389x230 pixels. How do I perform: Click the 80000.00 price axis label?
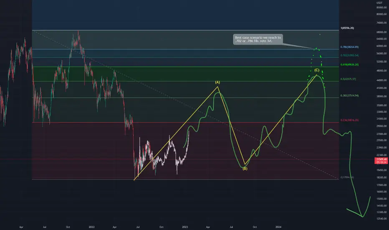(x=381, y=14)
